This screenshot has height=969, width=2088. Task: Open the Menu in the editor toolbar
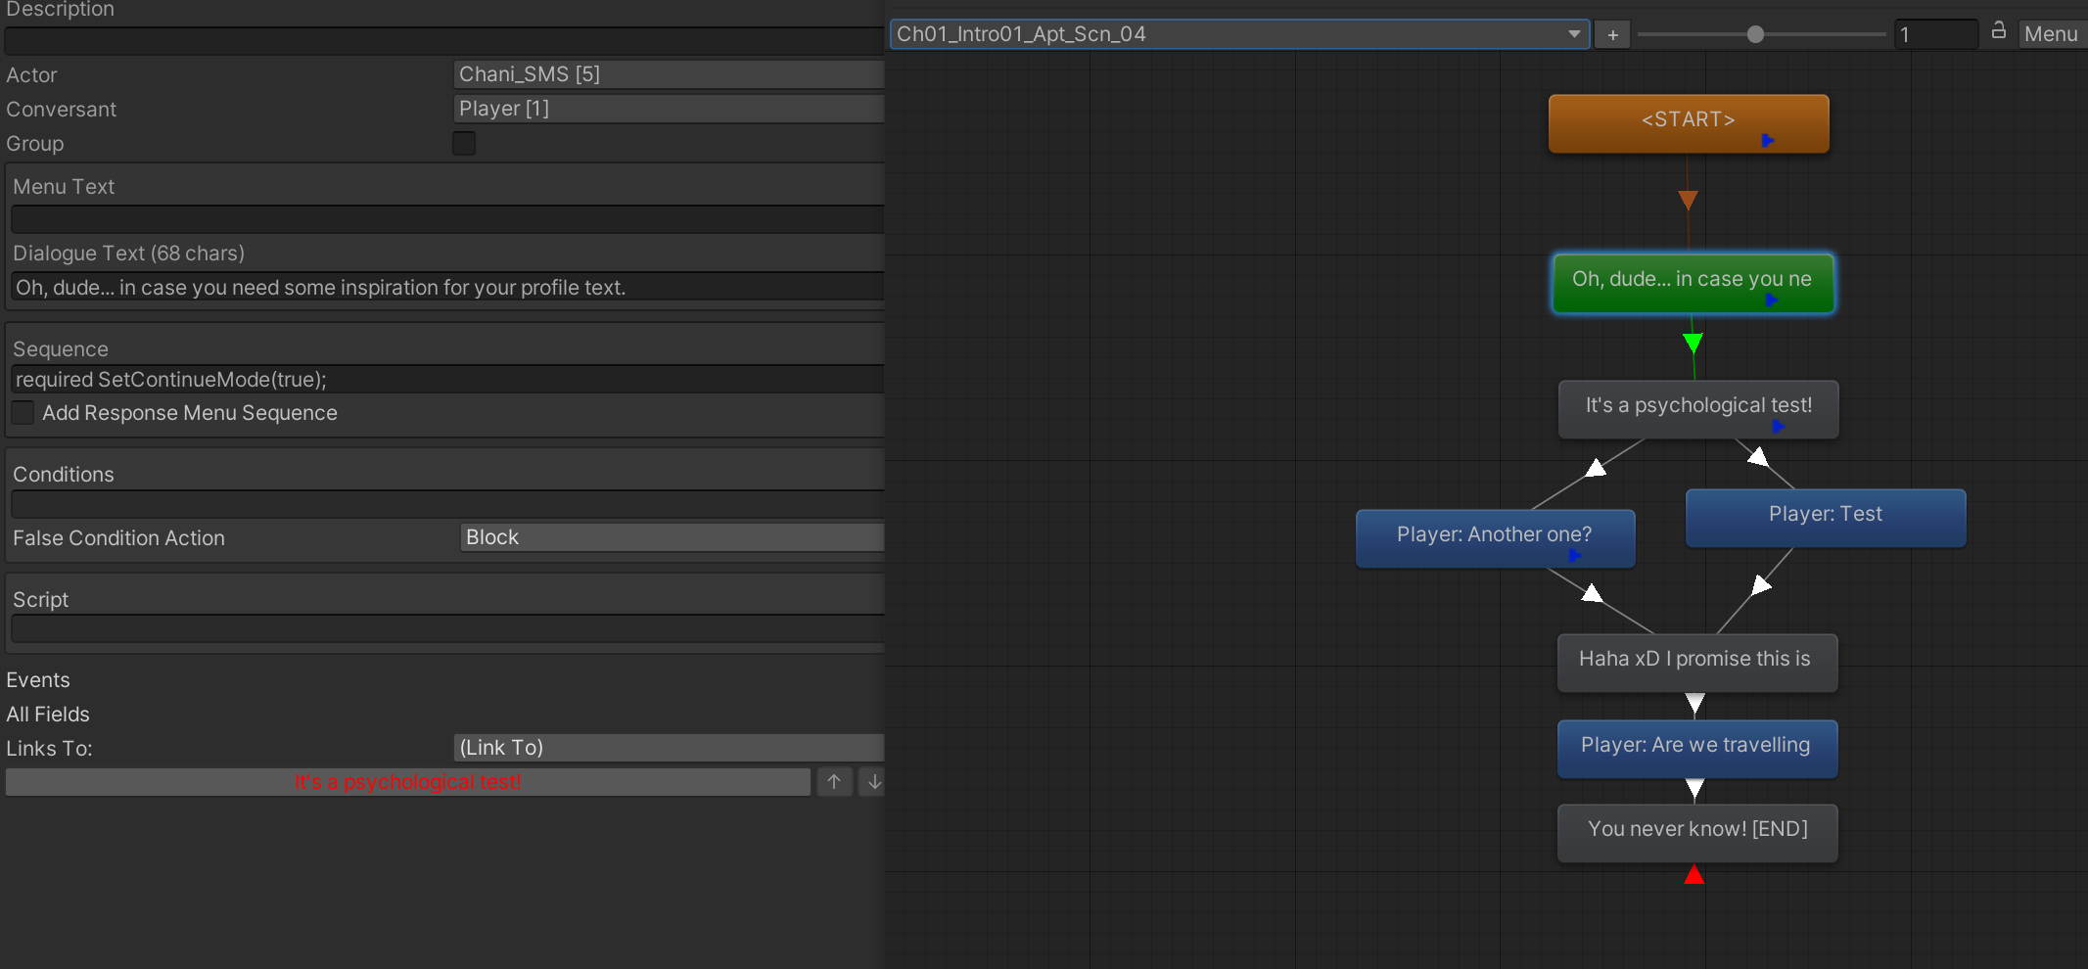tap(2051, 34)
